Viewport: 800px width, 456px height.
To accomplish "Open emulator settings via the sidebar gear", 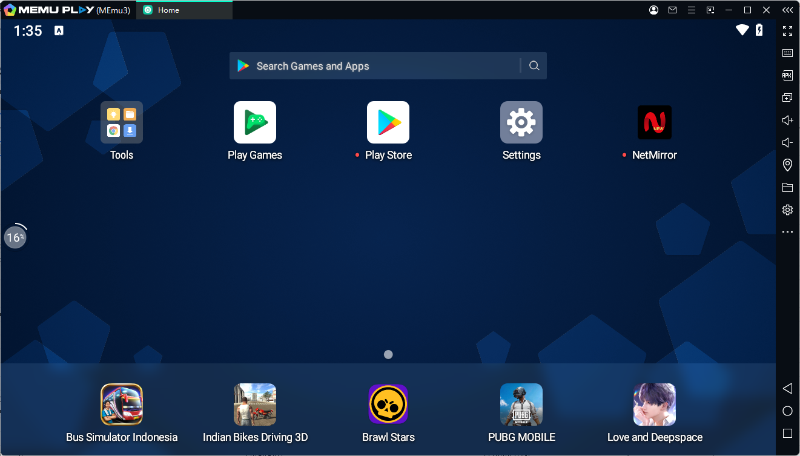I will (x=787, y=210).
